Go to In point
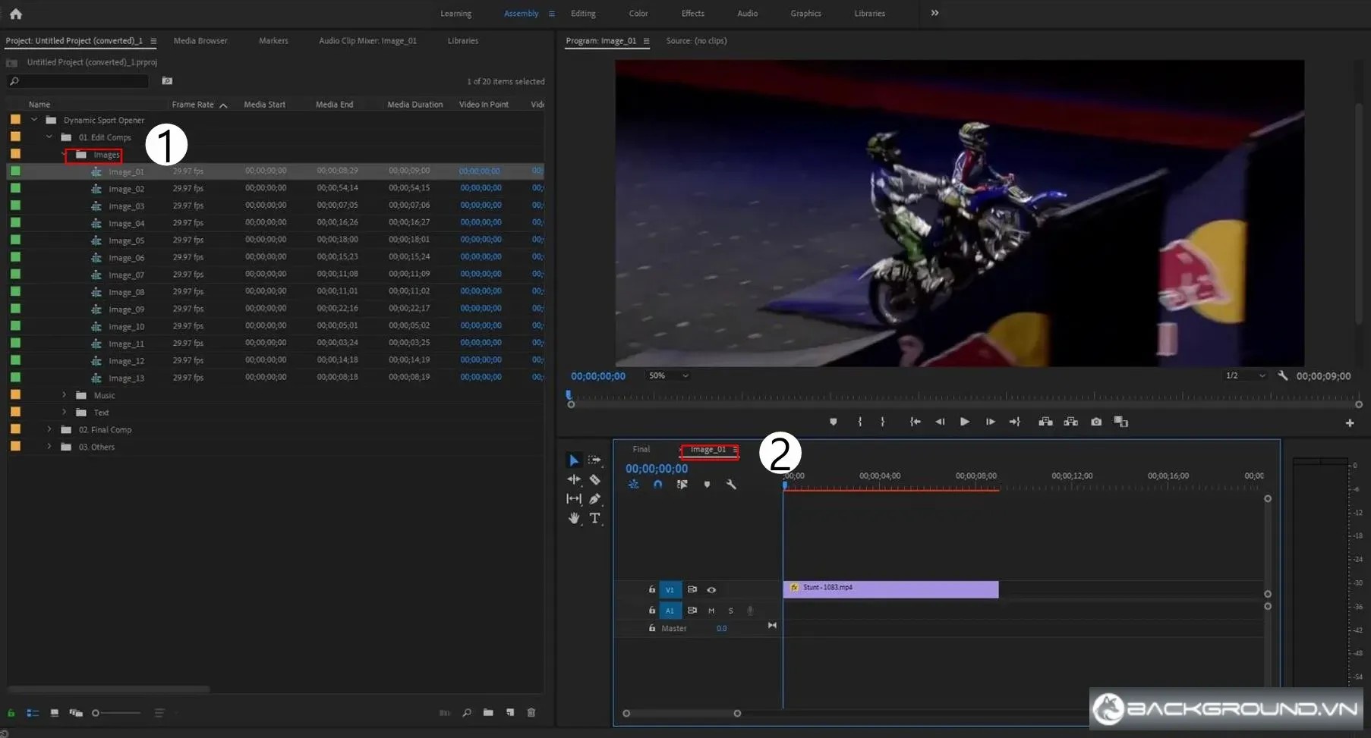 tap(916, 422)
